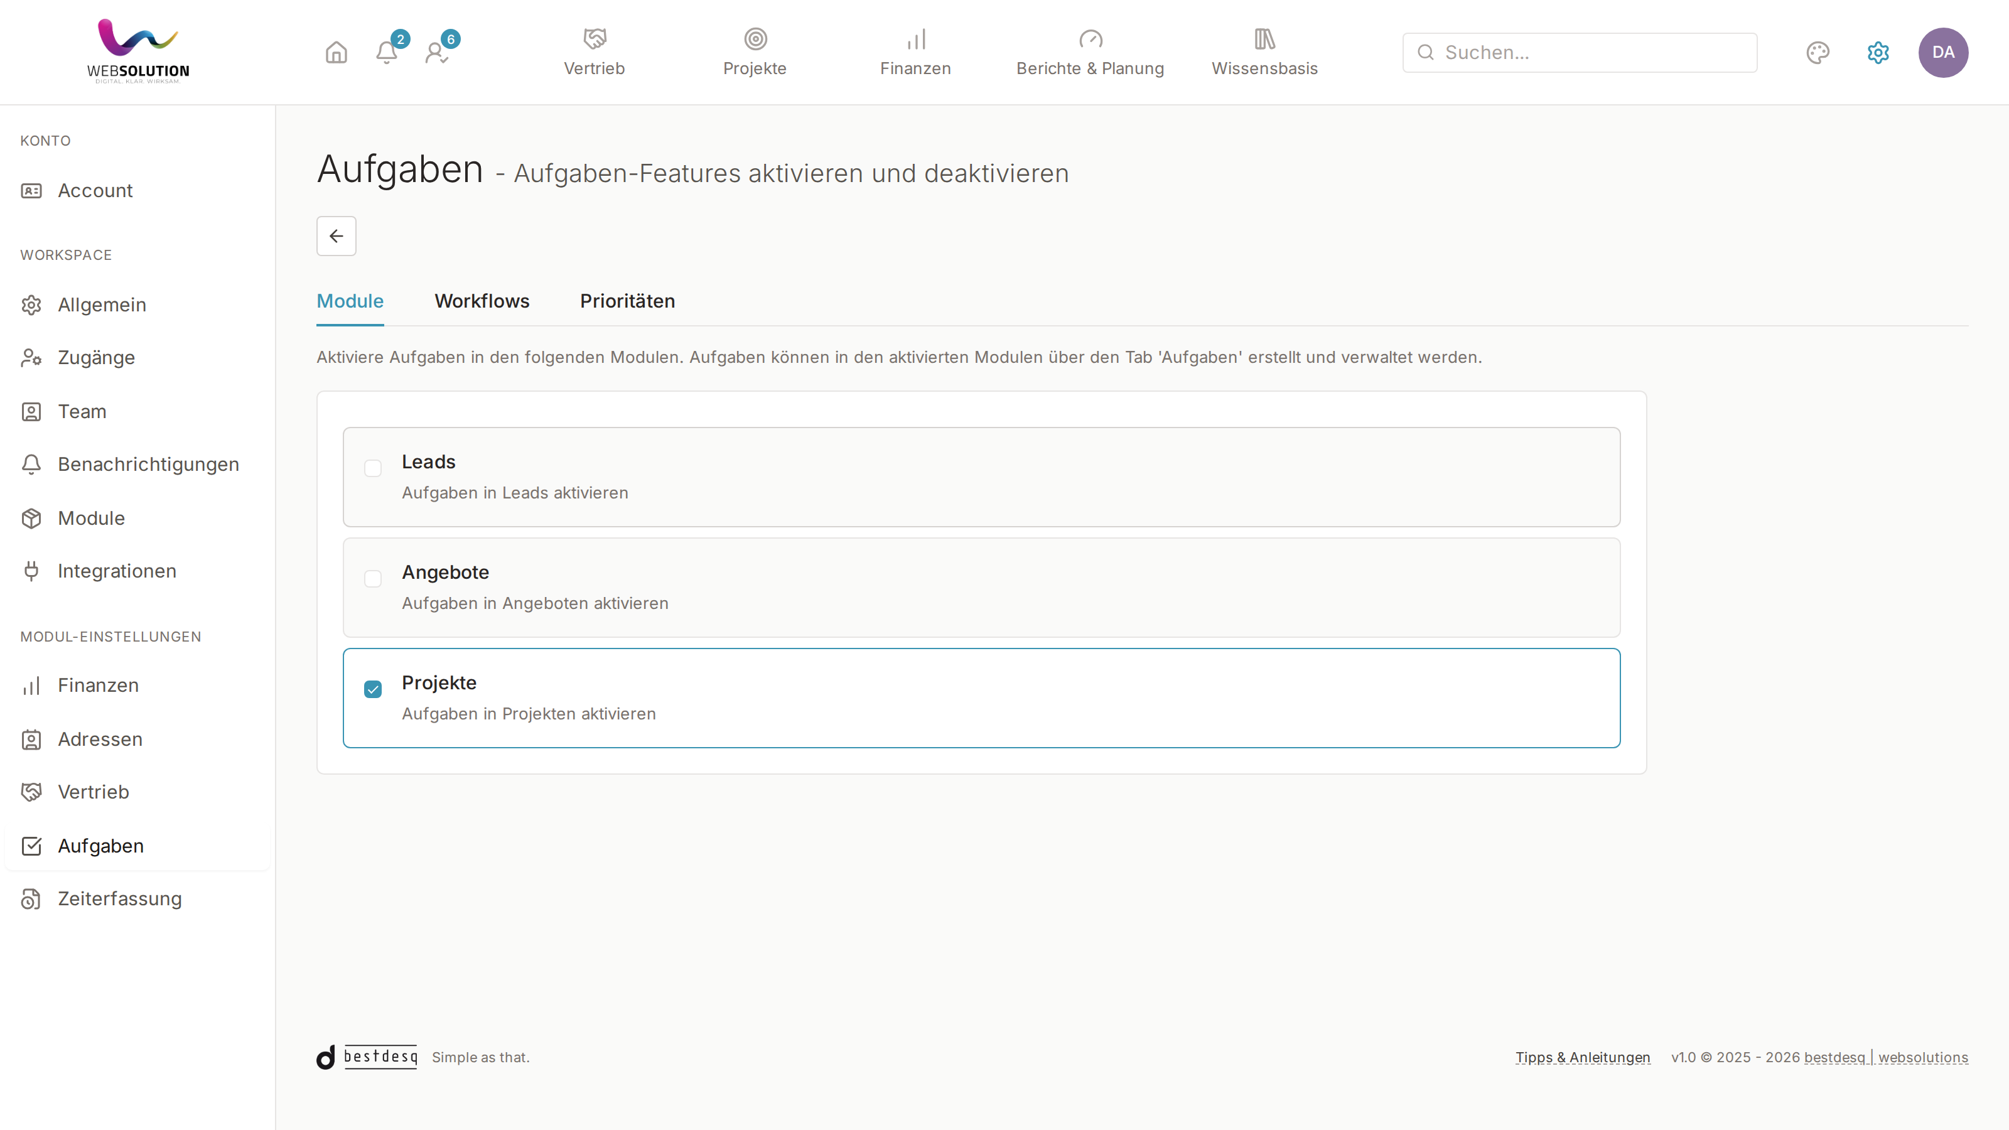Switch to the Workflows tab
The image size is (2009, 1130).
tap(482, 301)
